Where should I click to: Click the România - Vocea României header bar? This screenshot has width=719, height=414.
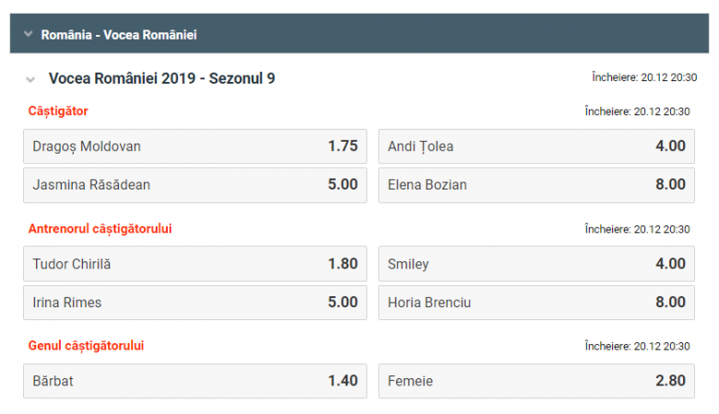[359, 33]
